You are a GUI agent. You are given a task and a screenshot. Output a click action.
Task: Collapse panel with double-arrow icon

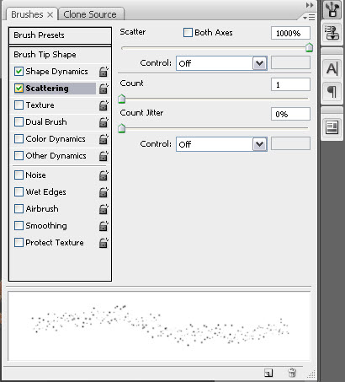coord(310,5)
